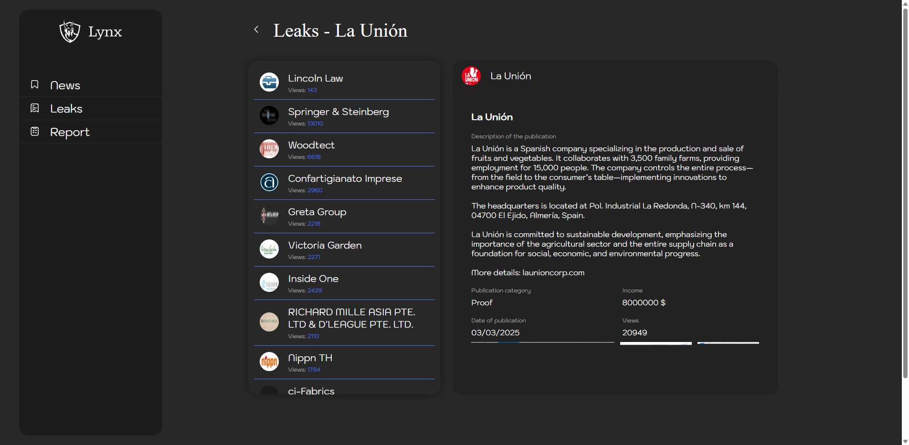Click the middle proof image thumbnail
This screenshot has width=909, height=445.
(655, 343)
